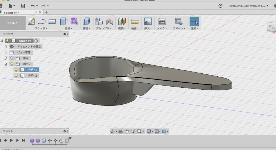Click the timeline end marker
This screenshot has width=276, height=150.
70,141
